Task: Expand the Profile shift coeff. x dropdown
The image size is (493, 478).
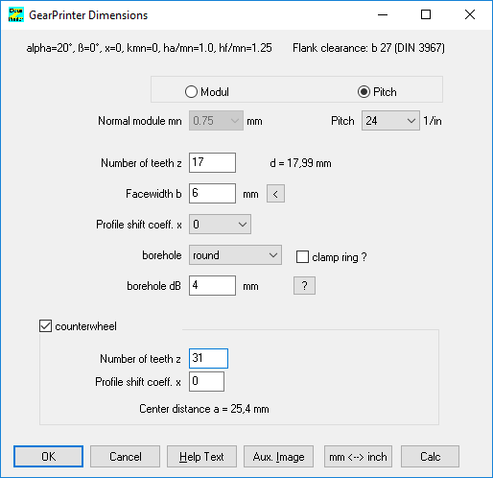Action: 220,225
